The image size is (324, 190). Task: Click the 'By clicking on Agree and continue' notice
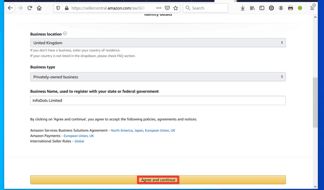[x=114, y=119]
